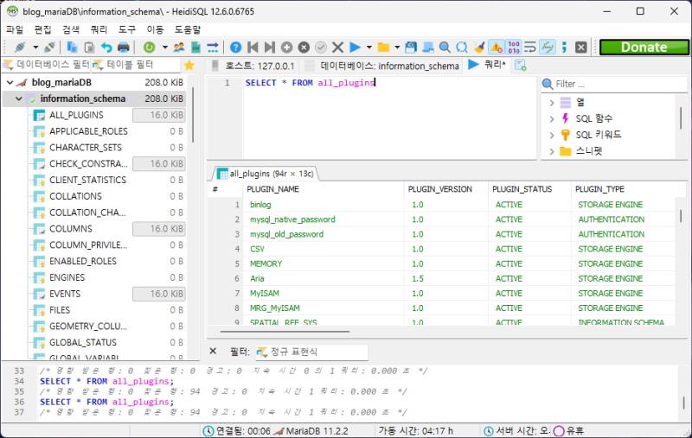Go to the last row icon
692x438 pixels.
click(x=270, y=48)
